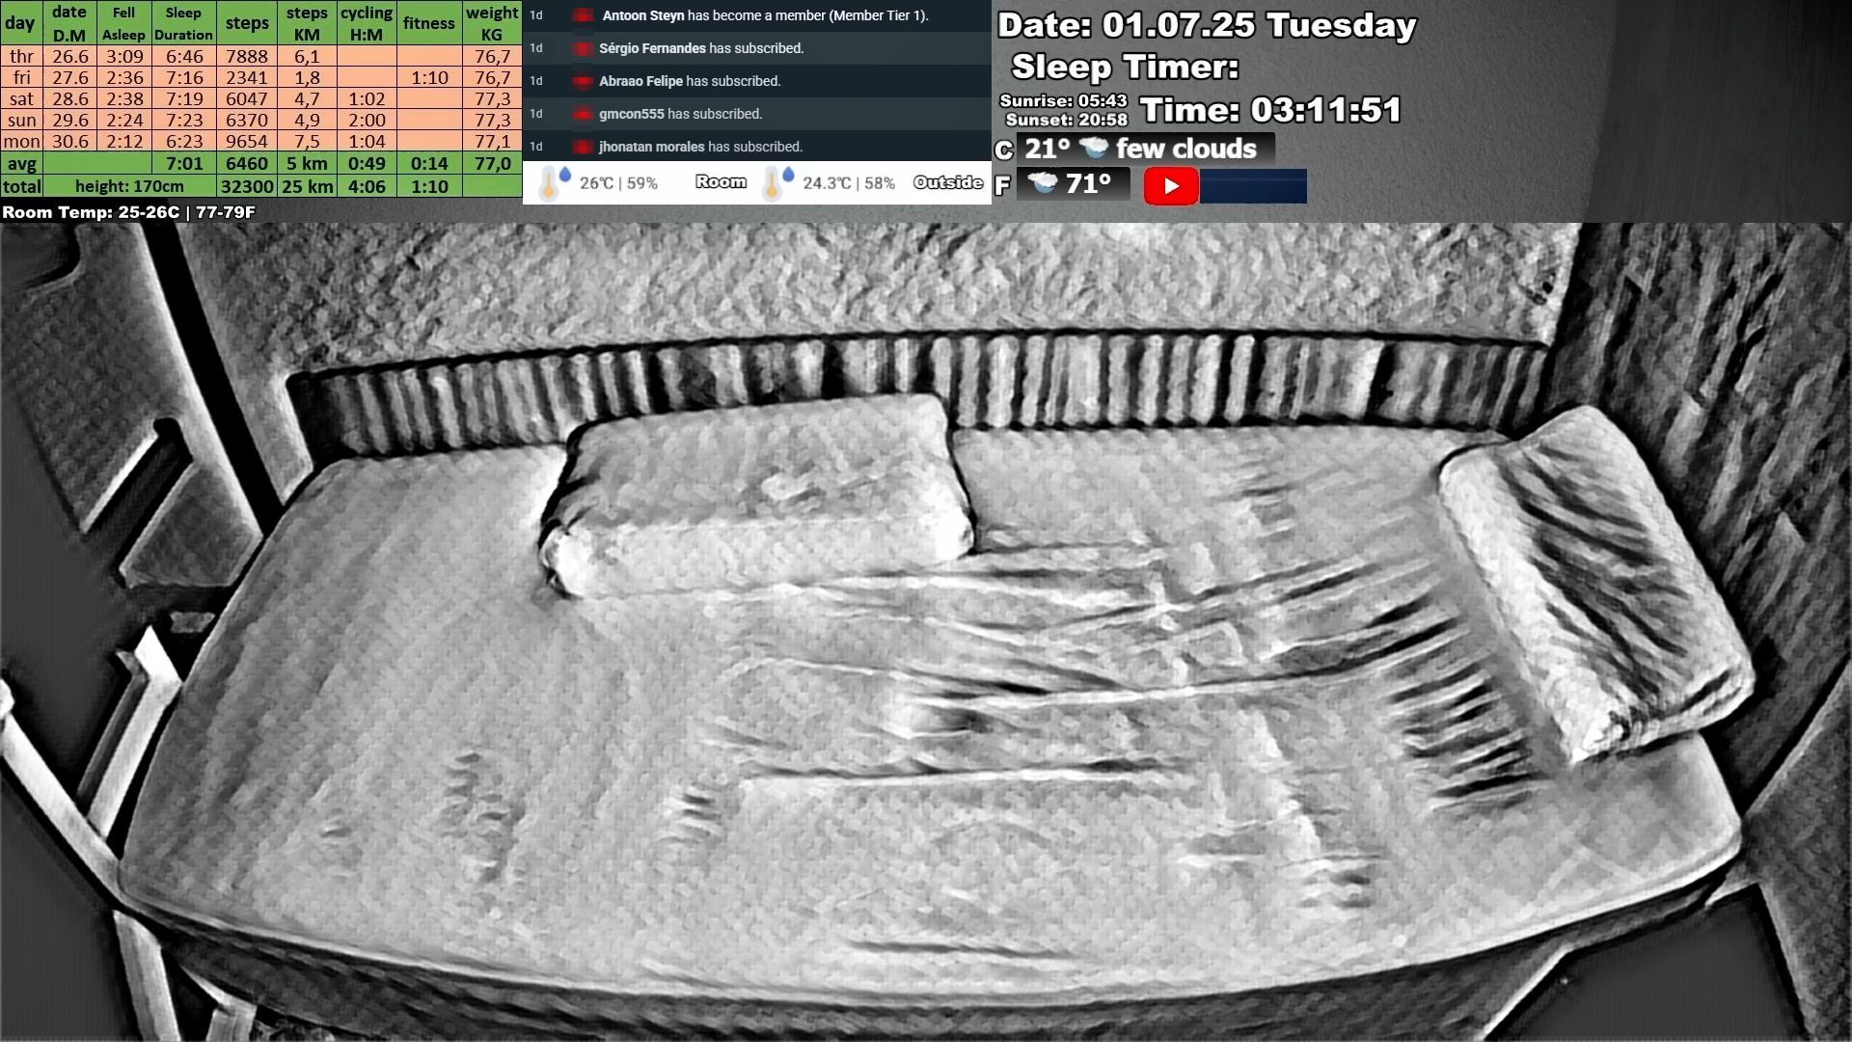Click Thursday's fell asleep time 3:09
1852x1042 pixels.
coord(124,56)
